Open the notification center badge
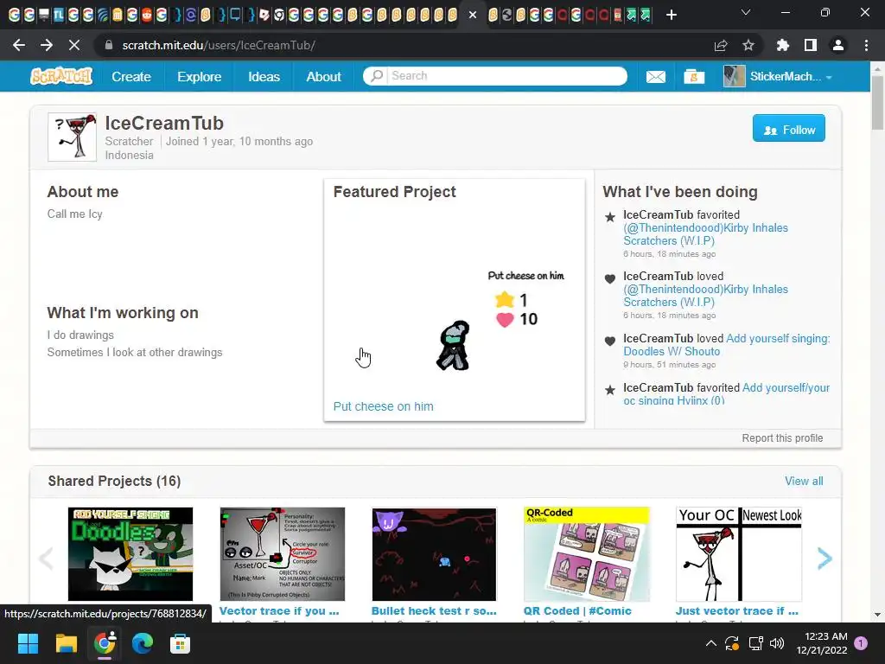885x664 pixels. tap(861, 643)
